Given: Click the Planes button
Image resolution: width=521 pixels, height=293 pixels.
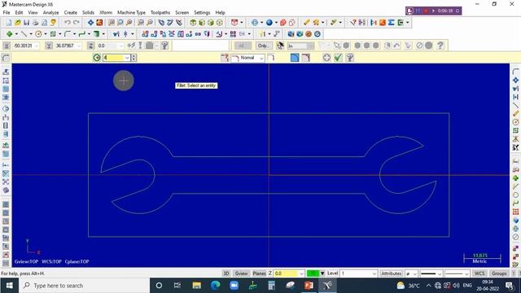Looking at the screenshot, I should pyautogui.click(x=259, y=273).
